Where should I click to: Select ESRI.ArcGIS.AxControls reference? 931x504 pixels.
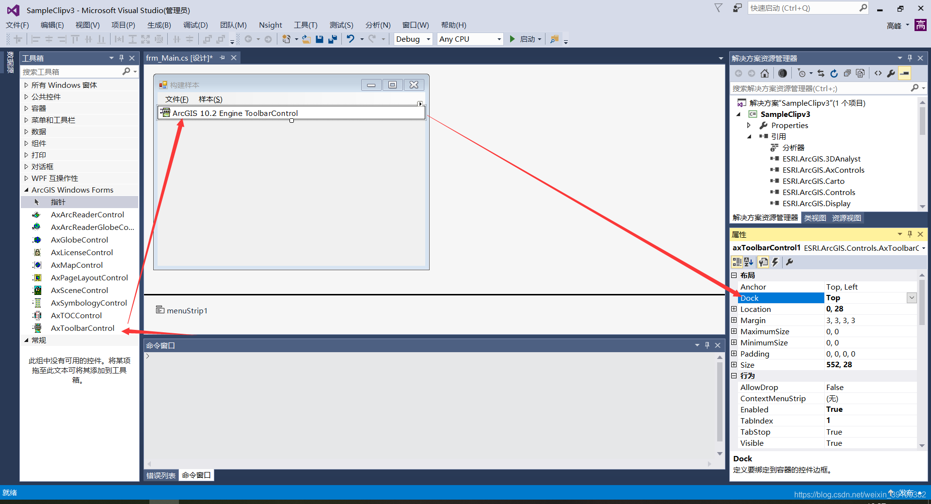pyautogui.click(x=823, y=170)
